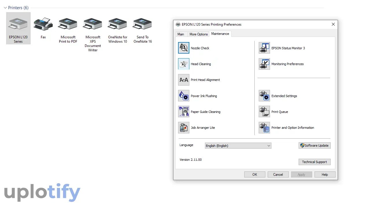Image resolution: width=370 pixels, height=206 pixels.
Task: Check for Software Update
Action: [x=314, y=145]
